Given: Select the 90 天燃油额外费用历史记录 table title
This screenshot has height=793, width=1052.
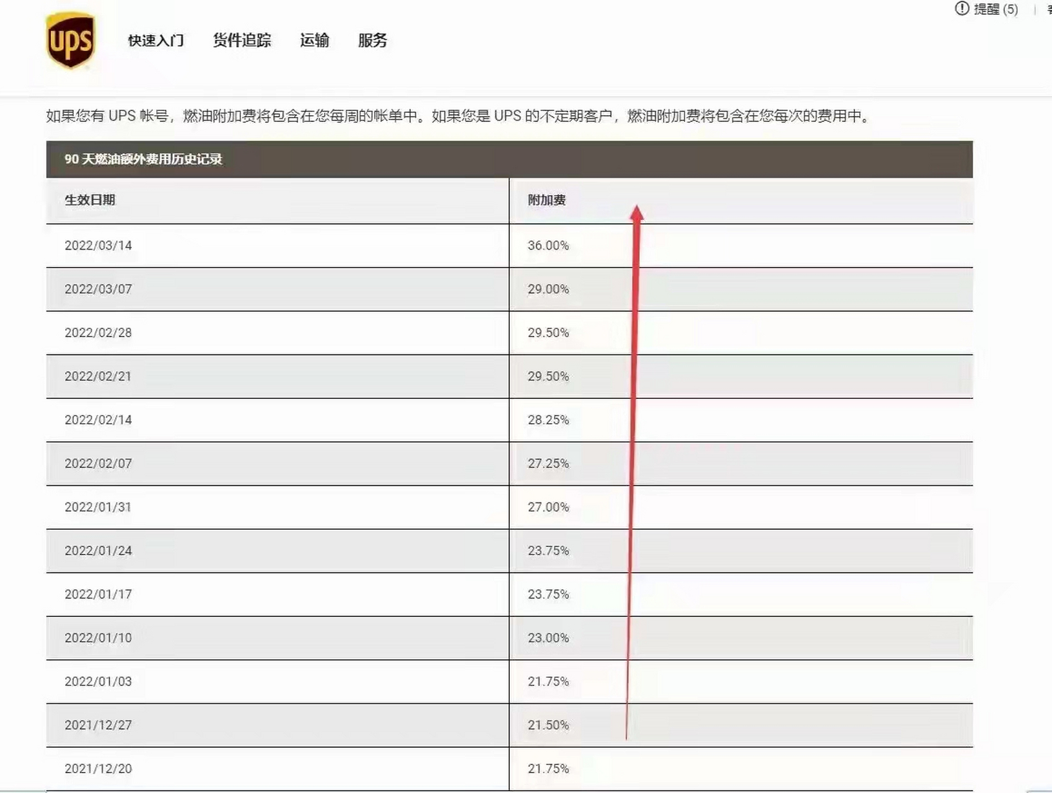Looking at the screenshot, I should (143, 159).
